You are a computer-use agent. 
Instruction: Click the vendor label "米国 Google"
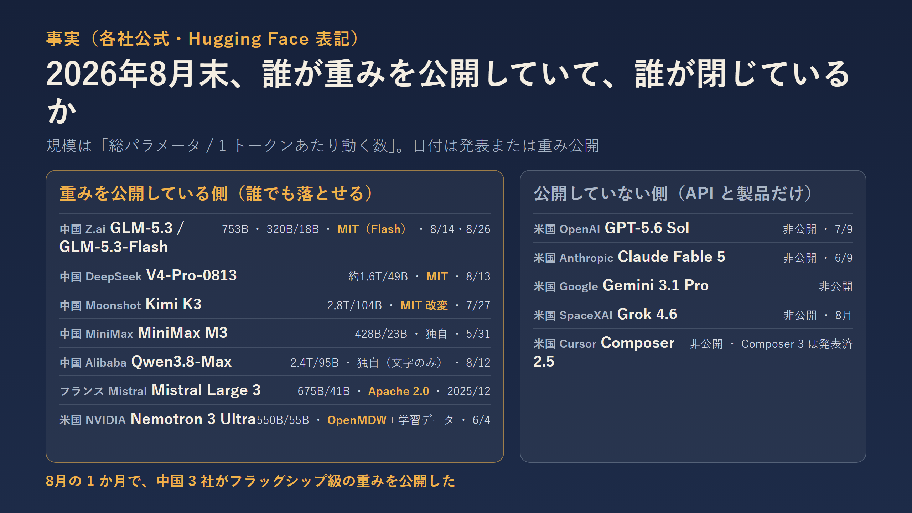(566, 286)
